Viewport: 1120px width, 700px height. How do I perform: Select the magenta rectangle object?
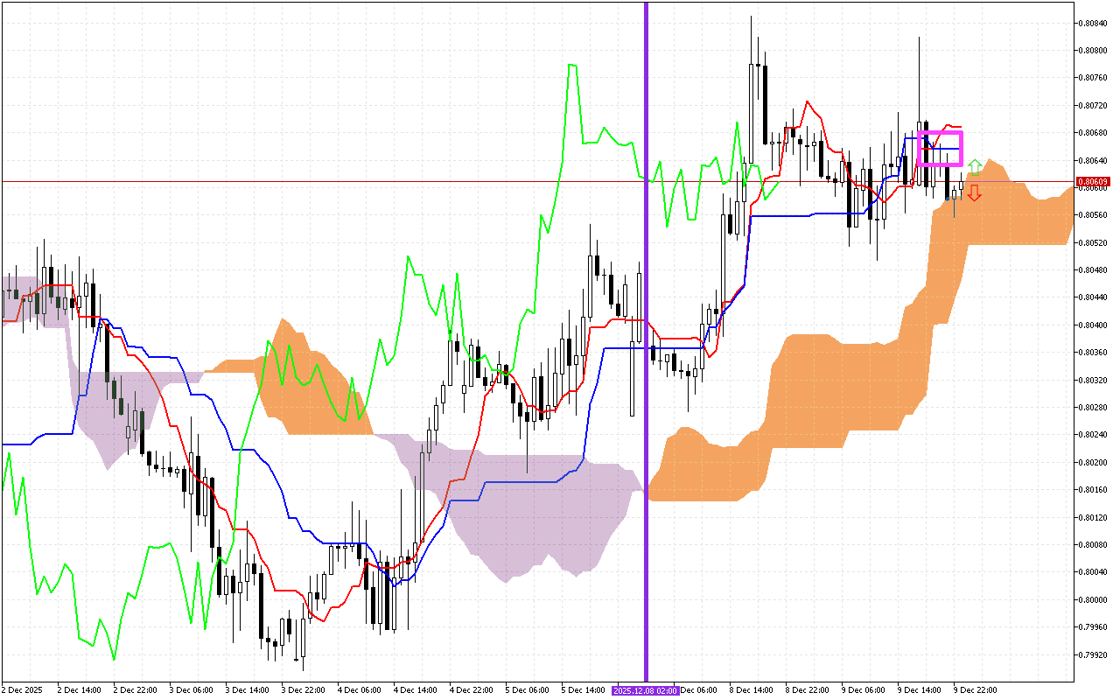(x=940, y=134)
